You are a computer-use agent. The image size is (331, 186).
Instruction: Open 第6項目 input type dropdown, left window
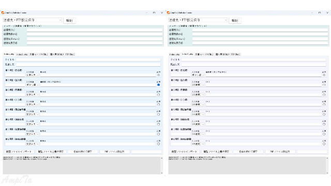[33, 124]
